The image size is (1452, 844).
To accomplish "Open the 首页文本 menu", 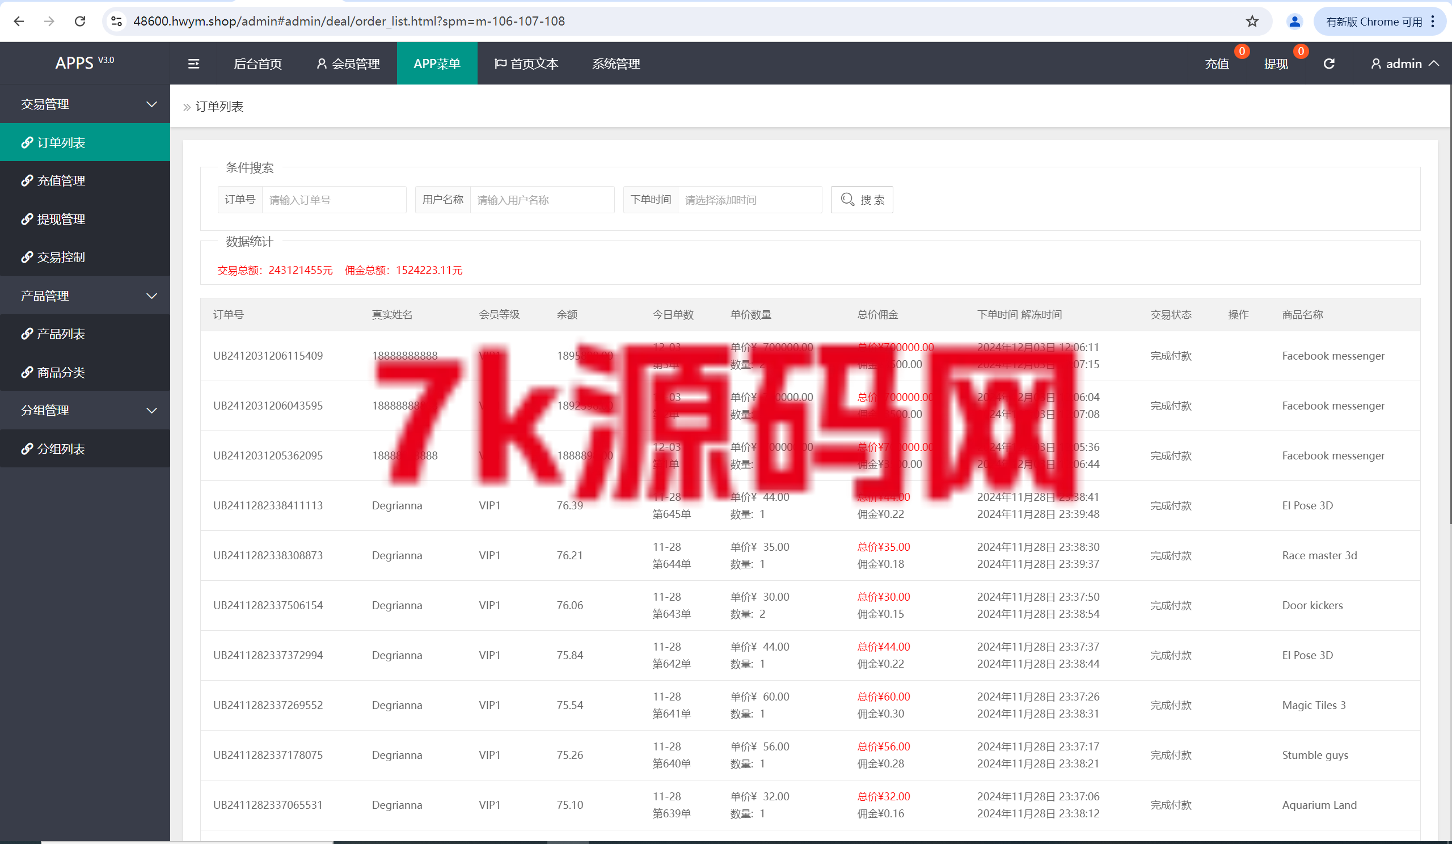I will (527, 64).
